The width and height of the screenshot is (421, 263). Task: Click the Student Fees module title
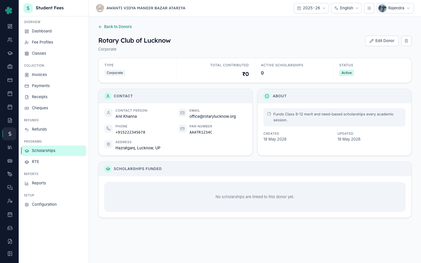pos(50,8)
